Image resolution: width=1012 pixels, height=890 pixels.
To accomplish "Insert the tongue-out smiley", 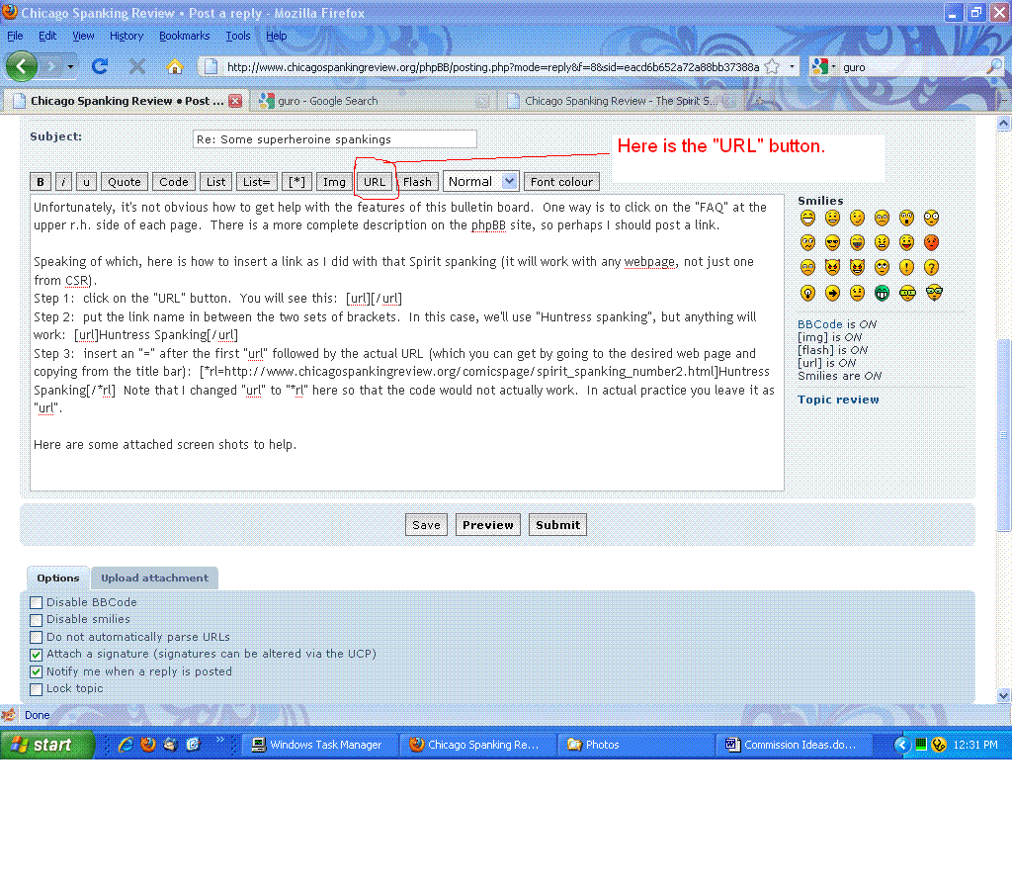I will (907, 242).
